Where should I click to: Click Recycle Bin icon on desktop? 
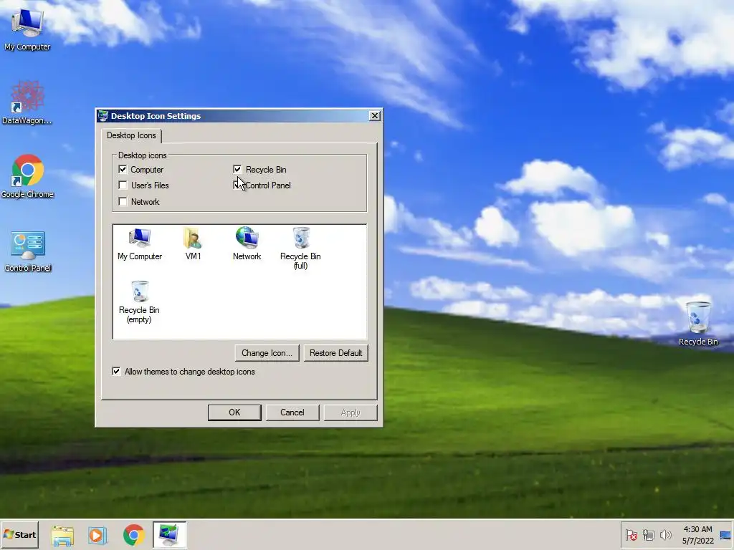698,324
